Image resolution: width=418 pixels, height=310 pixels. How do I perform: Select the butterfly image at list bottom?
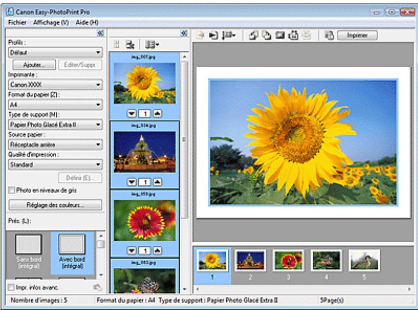coord(144,281)
